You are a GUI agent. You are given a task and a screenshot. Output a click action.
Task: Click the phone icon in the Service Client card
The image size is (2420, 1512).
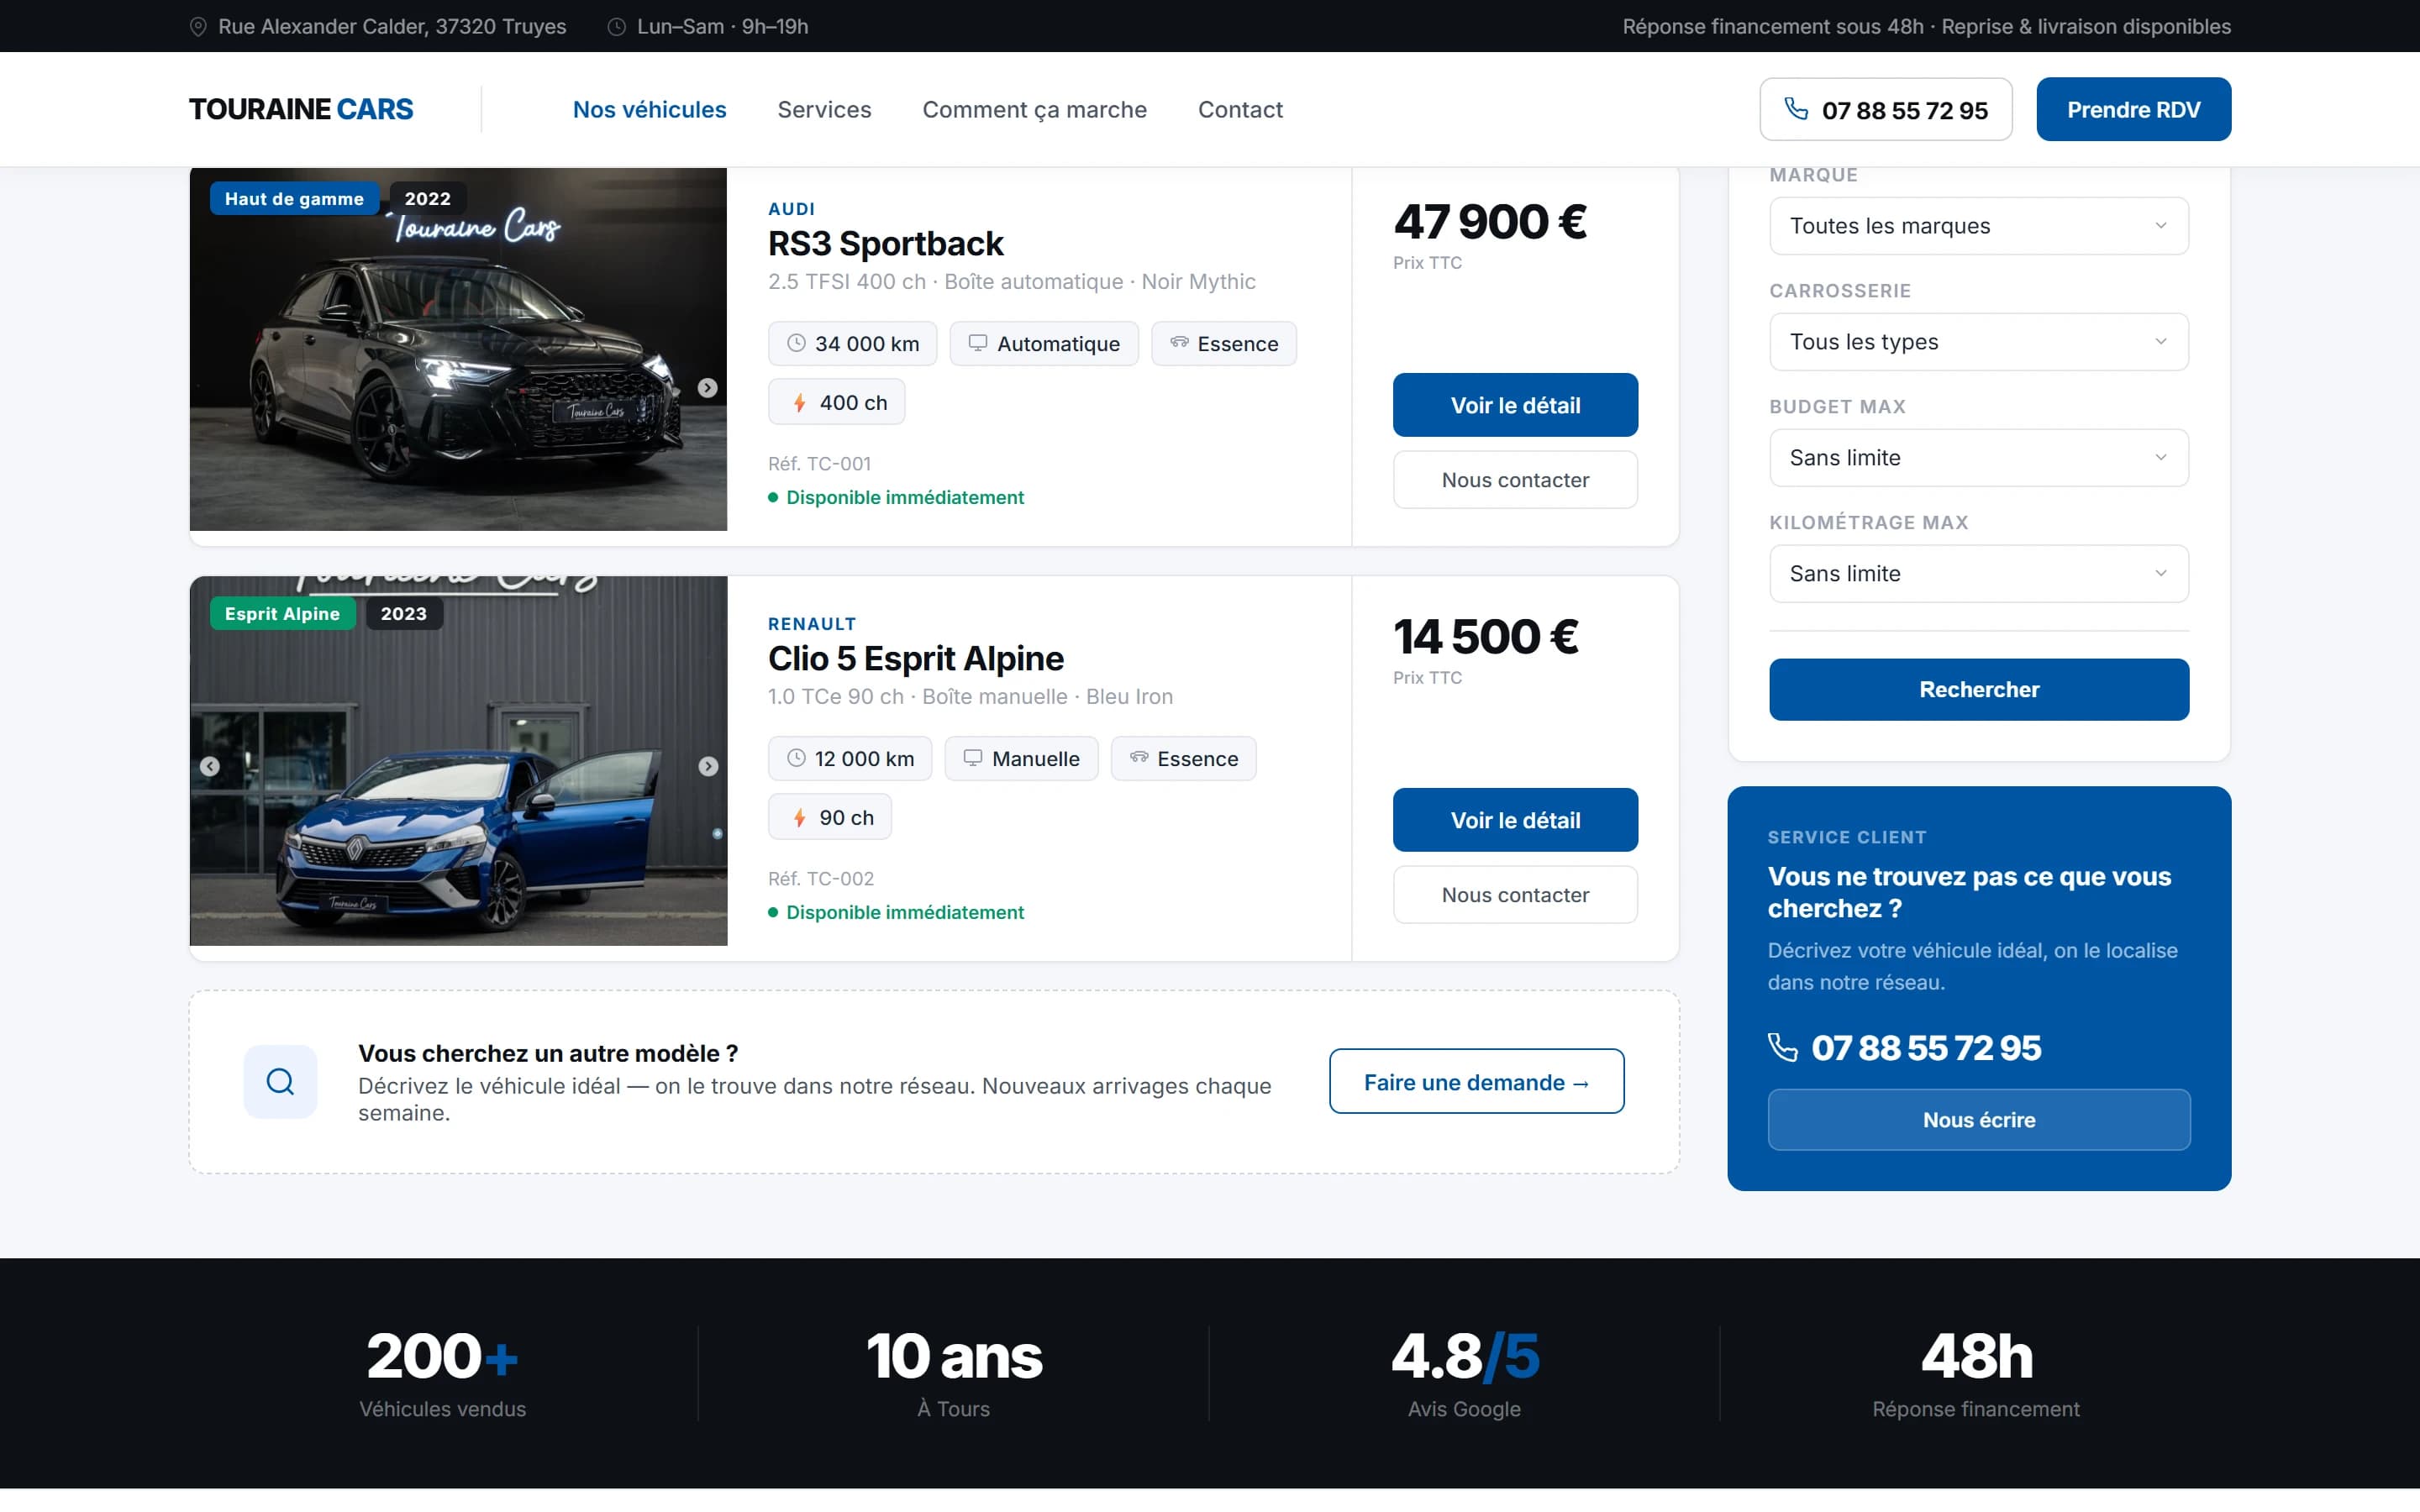(1783, 1047)
